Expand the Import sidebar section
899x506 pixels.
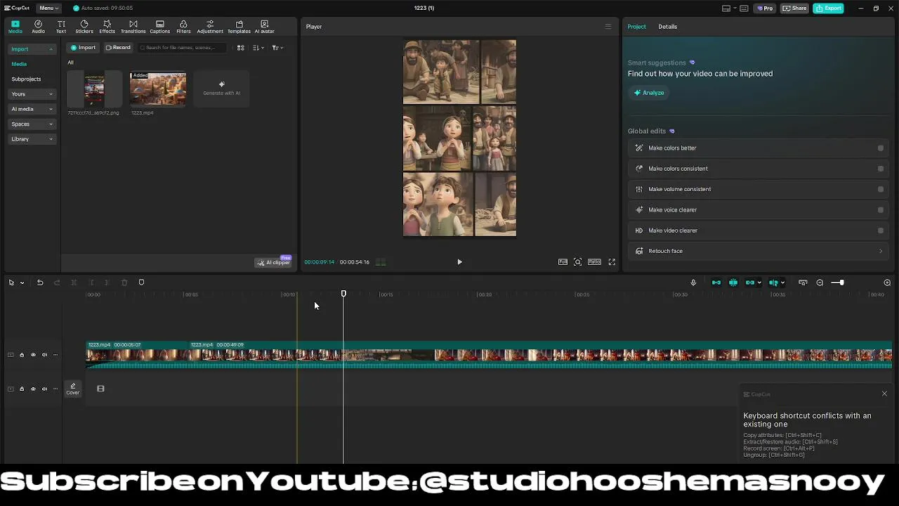point(32,49)
